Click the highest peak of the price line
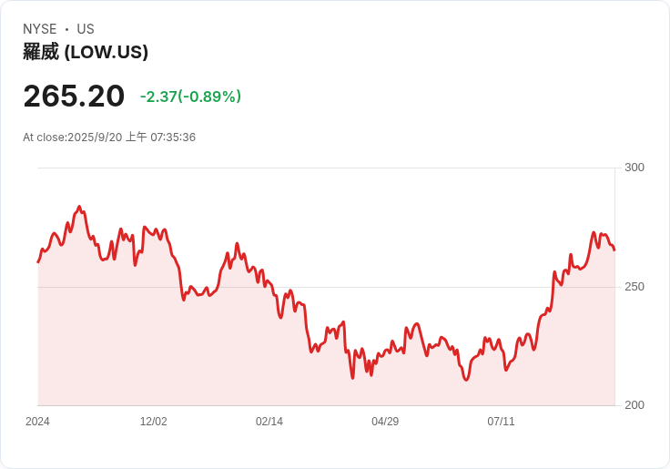The image size is (670, 469). (x=79, y=207)
